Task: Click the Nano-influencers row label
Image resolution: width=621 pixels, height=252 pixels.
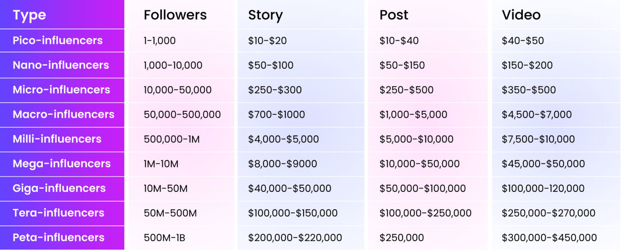Action: click(61, 65)
